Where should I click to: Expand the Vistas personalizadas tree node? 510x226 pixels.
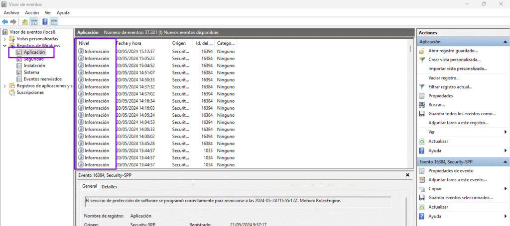click(5, 39)
